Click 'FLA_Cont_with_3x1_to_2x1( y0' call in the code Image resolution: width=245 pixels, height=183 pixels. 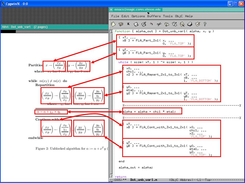tap(166, 146)
